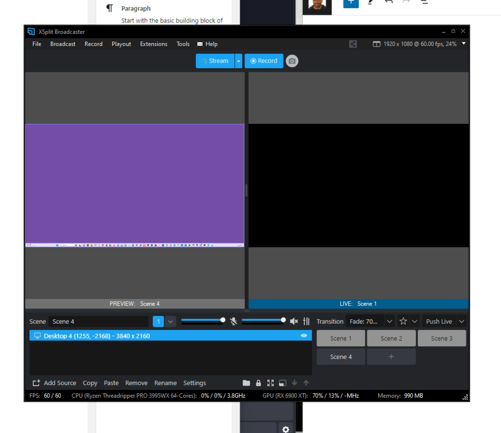Lock the selected source with the padlock
The image size is (501, 433).
259,383
